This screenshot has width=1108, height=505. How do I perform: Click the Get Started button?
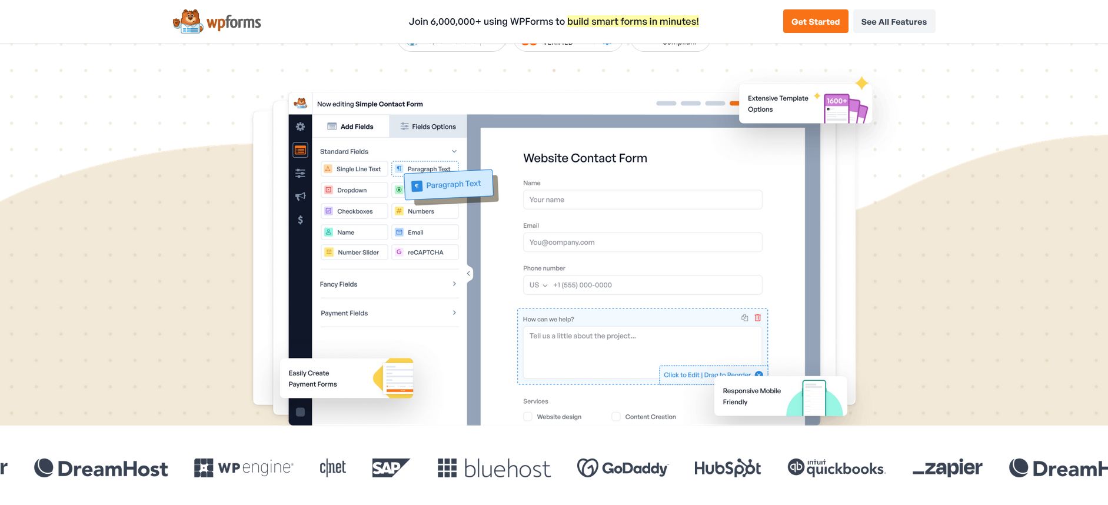pyautogui.click(x=815, y=22)
